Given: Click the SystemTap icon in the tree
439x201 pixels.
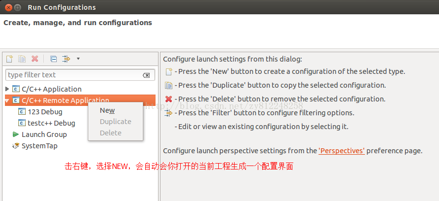Looking at the screenshot, I should [16, 146].
